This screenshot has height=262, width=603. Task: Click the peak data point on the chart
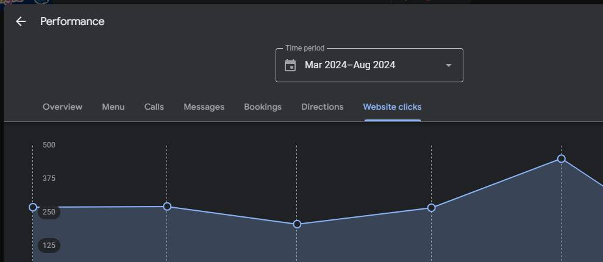pyautogui.click(x=562, y=159)
